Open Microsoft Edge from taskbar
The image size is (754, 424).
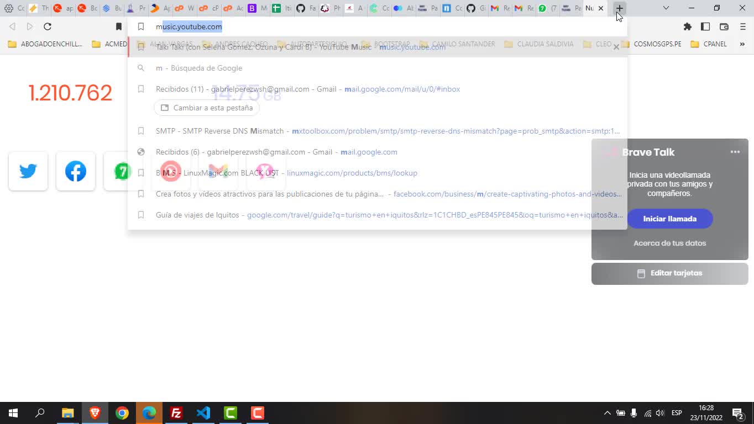pos(149,413)
